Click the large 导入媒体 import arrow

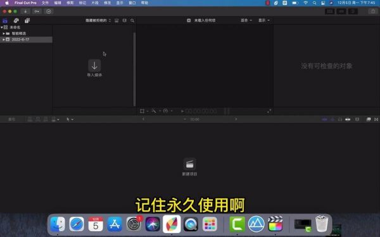pyautogui.click(x=94, y=65)
